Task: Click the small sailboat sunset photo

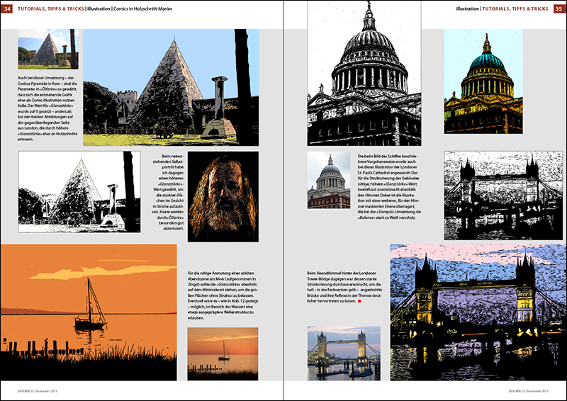Action: [x=223, y=354]
